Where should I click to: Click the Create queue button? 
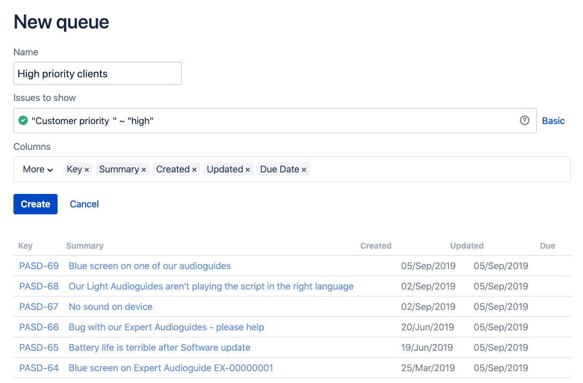pyautogui.click(x=35, y=204)
